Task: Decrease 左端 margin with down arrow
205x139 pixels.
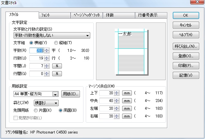Action: 116,109
